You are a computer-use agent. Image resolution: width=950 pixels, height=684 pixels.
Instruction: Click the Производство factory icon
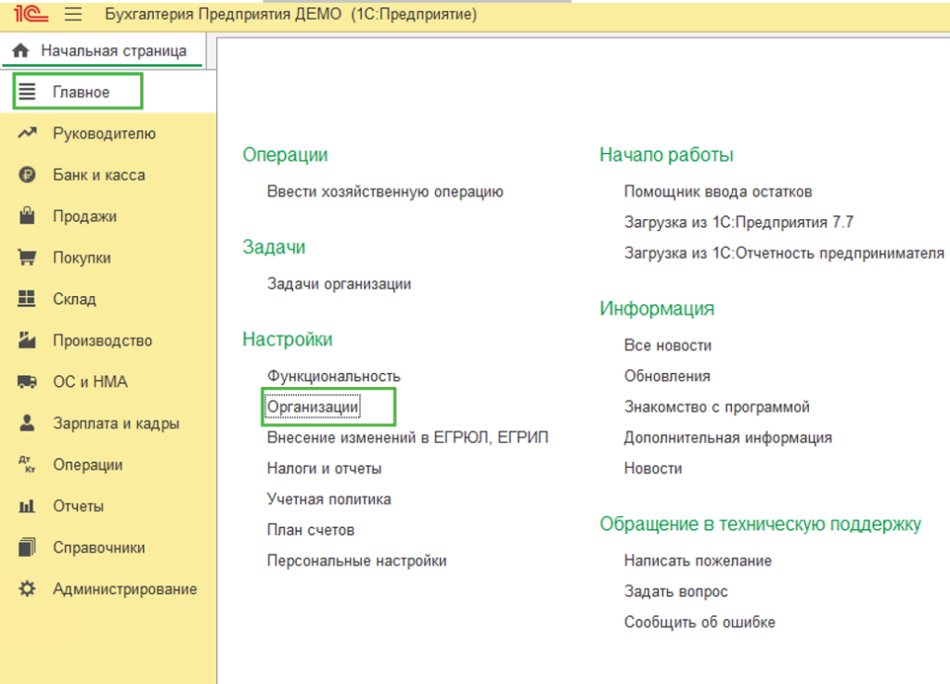pyautogui.click(x=27, y=340)
